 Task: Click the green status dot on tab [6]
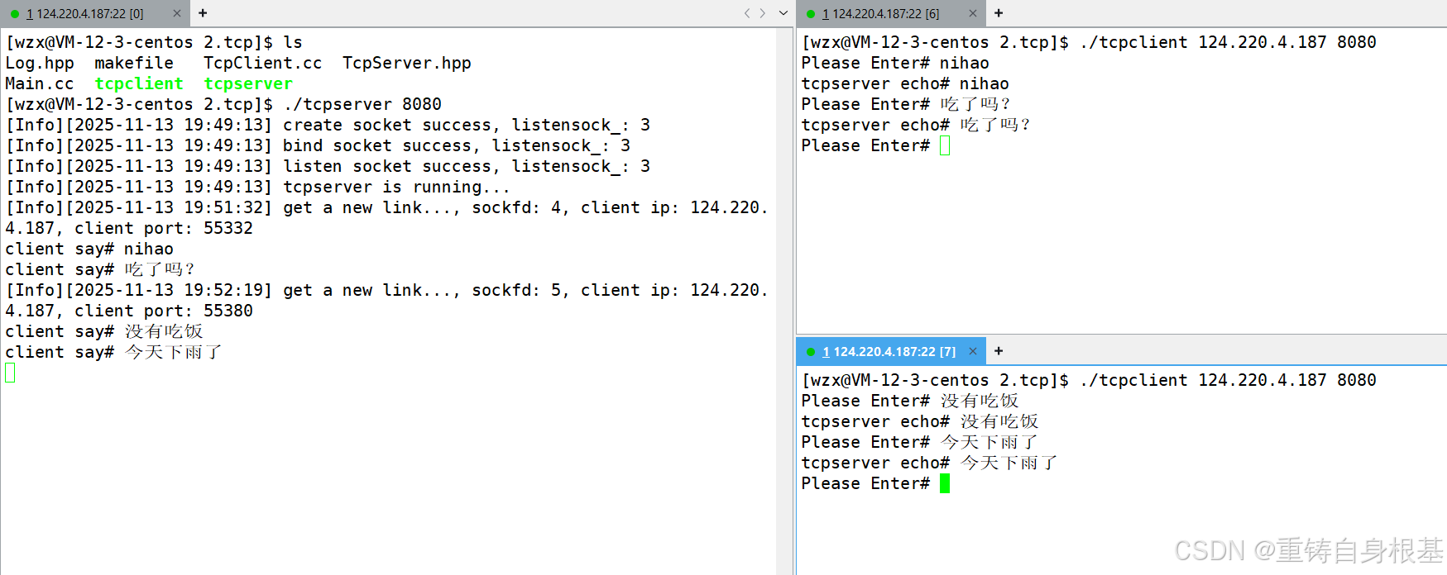811,14
